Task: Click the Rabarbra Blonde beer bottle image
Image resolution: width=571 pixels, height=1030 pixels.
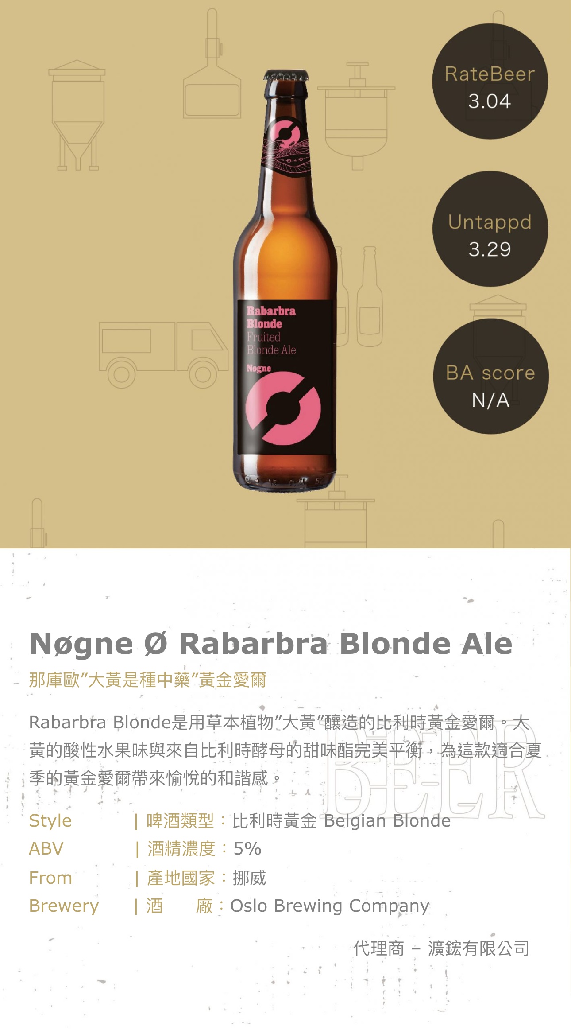Action: 285,280
